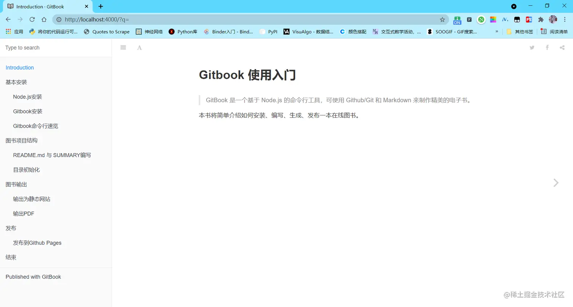Open the 基本安装 chapter
Viewport: 573px width, 307px height.
[x=16, y=82]
